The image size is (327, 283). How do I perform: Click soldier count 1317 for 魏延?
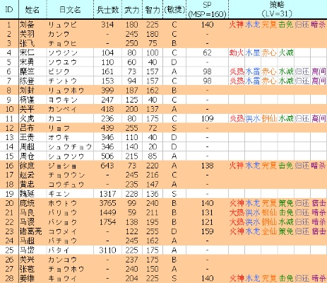[x=107, y=194]
